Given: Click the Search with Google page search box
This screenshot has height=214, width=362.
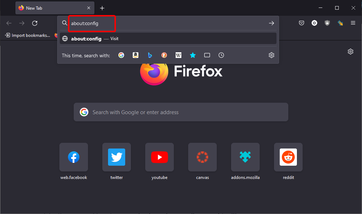Looking at the screenshot, I should (181, 112).
